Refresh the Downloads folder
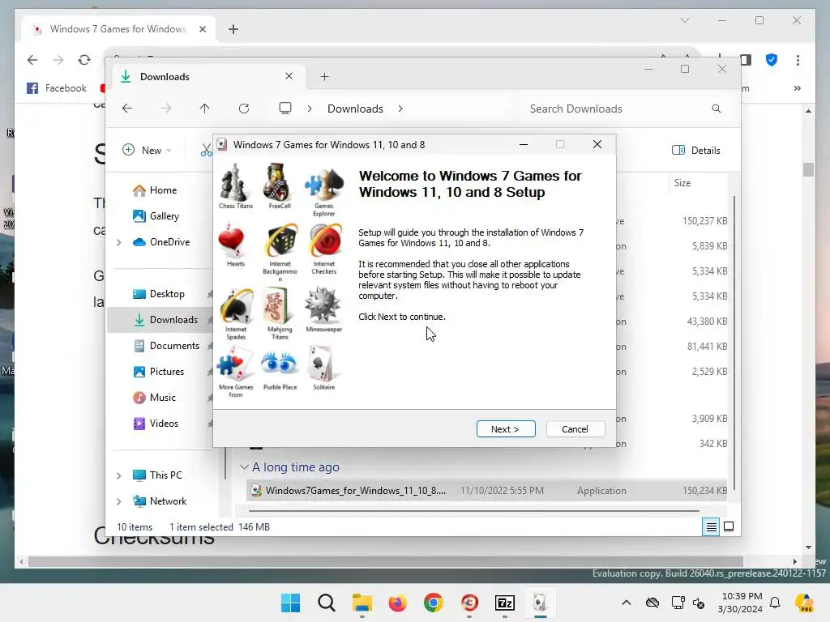The width and height of the screenshot is (830, 622). (x=244, y=109)
